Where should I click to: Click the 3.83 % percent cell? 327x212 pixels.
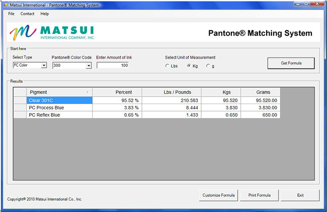(117, 107)
